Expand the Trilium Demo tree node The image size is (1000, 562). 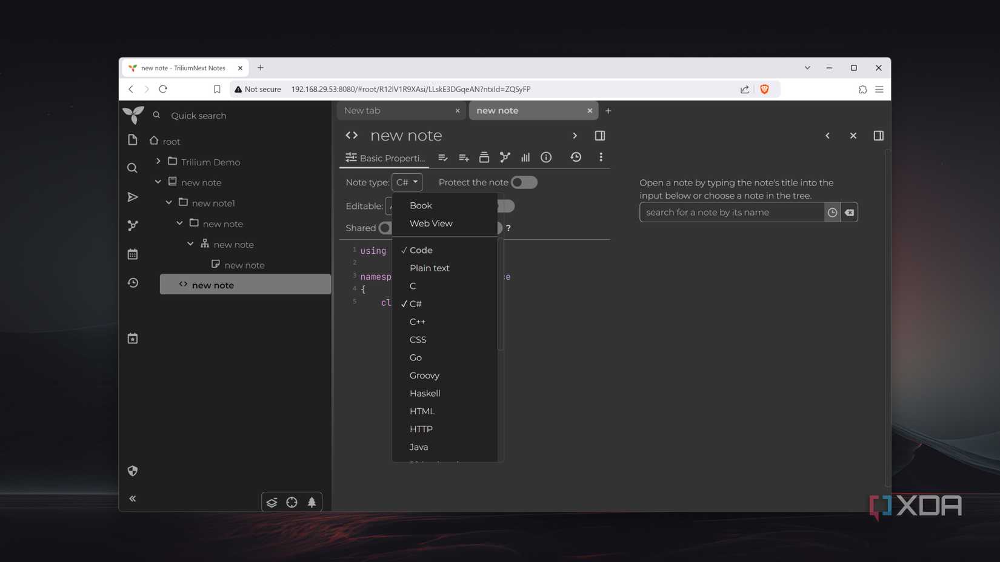158,161
